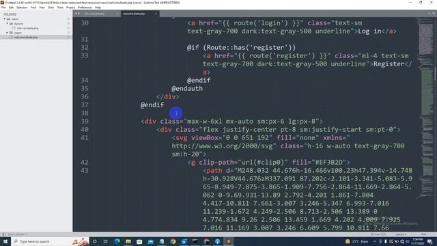Open Task View on the taskbar
Viewport: 437px width, 246px height.
106,241
